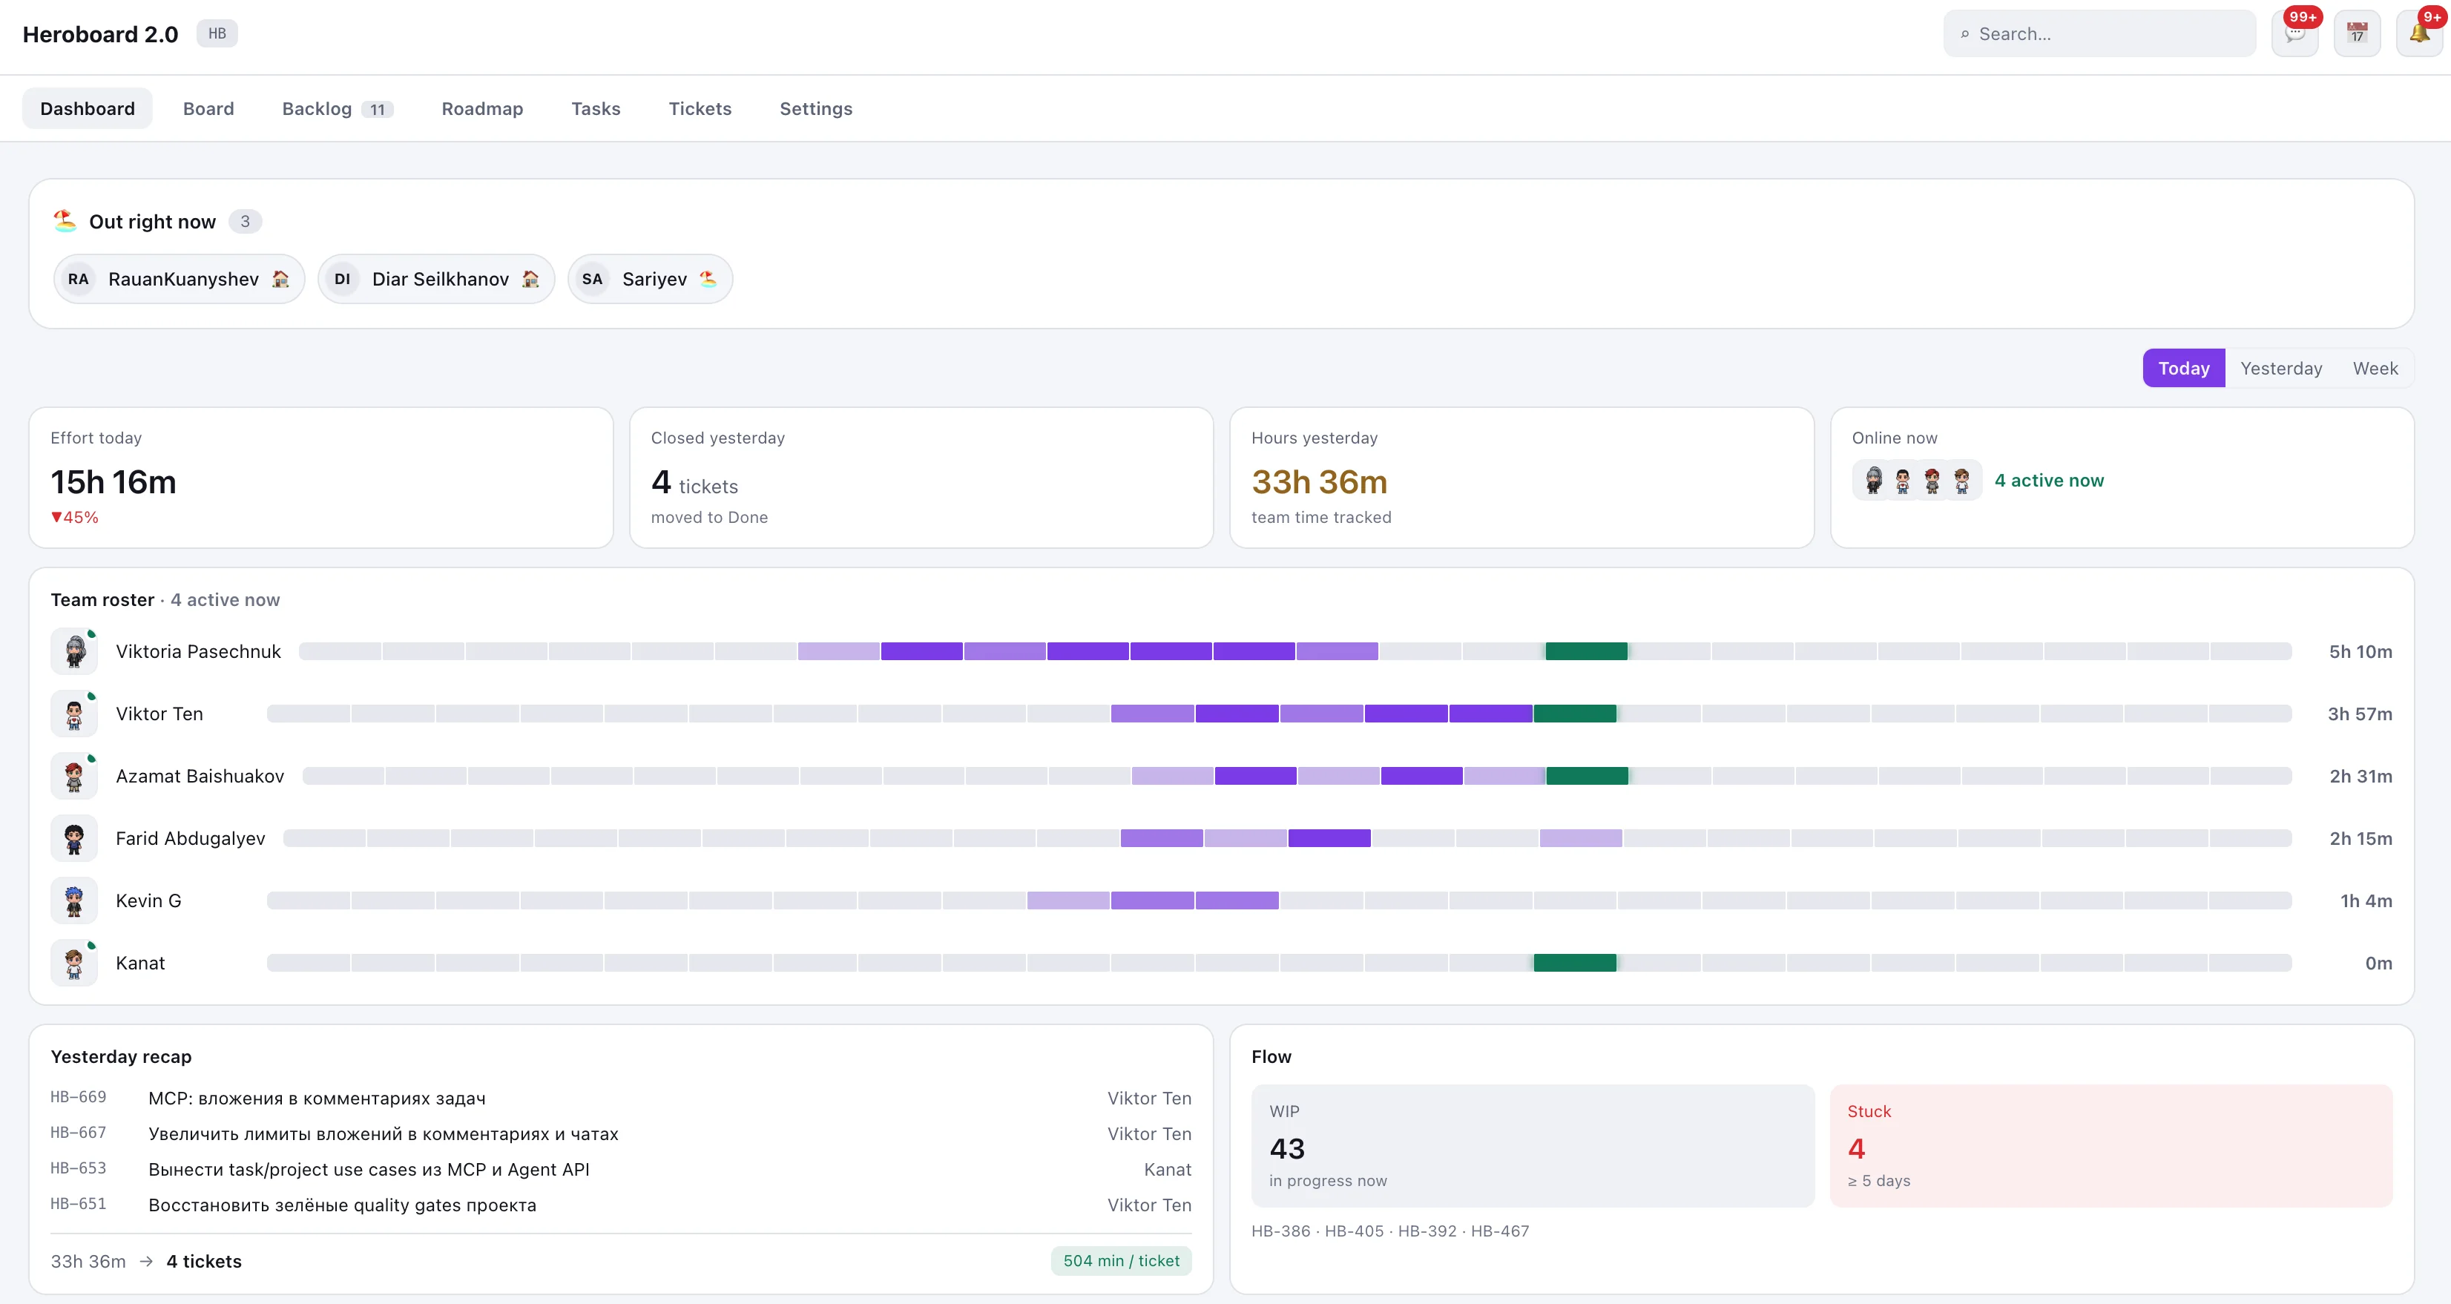Viewport: 2451px width, 1304px height.
Task: Click the Closed yesterday card
Action: 921,478
